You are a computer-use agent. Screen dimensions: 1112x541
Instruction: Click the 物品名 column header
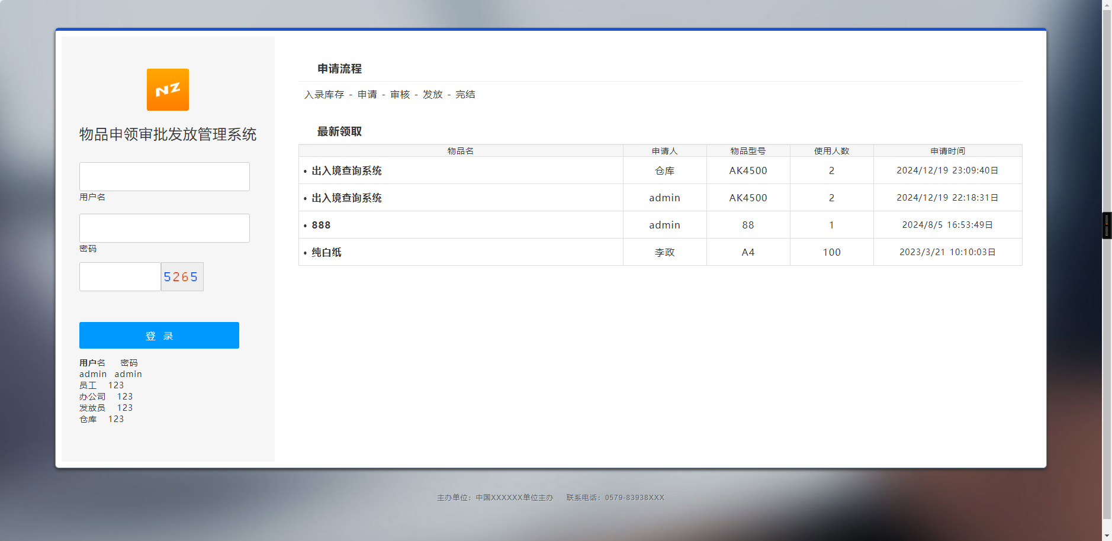click(x=460, y=151)
